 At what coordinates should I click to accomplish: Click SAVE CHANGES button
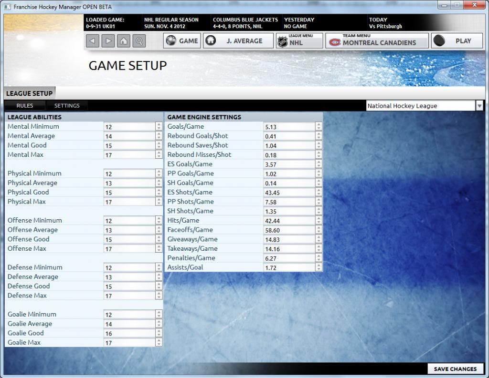tap(455, 369)
